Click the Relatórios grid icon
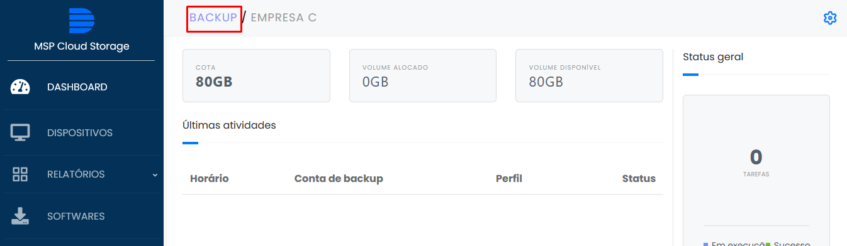The image size is (847, 246). click(x=20, y=174)
